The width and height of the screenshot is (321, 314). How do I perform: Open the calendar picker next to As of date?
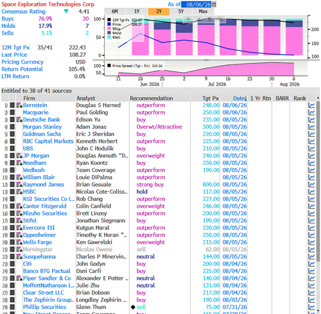214,5
